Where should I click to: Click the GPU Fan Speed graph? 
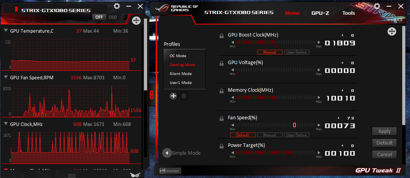click(70, 101)
